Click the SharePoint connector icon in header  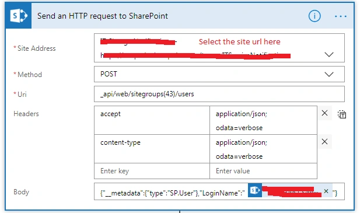tap(18, 16)
